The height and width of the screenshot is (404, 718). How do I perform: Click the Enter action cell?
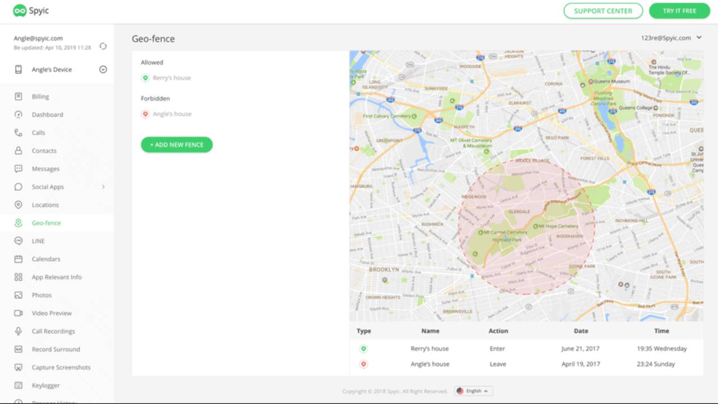pos(498,348)
